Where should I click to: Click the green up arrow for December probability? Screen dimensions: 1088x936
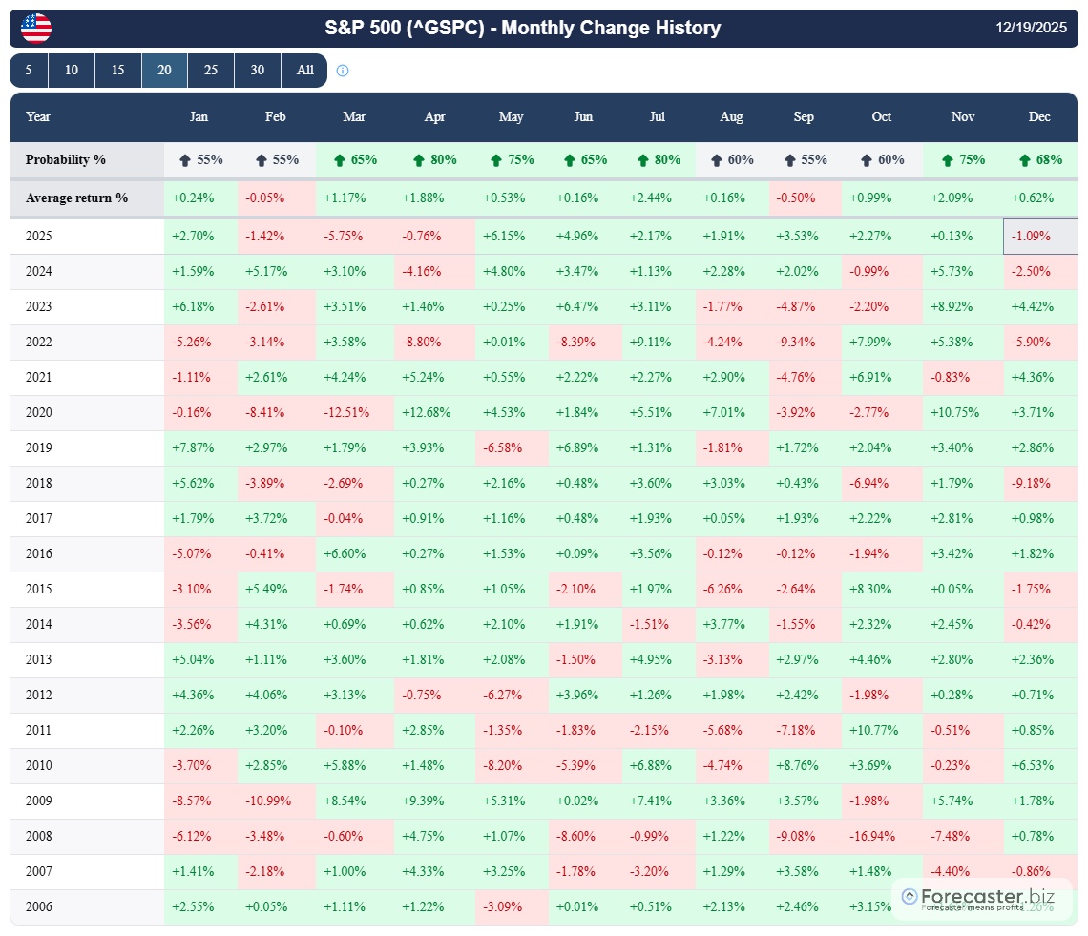1024,160
